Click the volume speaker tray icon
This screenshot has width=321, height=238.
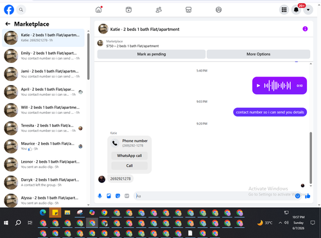[286, 223]
